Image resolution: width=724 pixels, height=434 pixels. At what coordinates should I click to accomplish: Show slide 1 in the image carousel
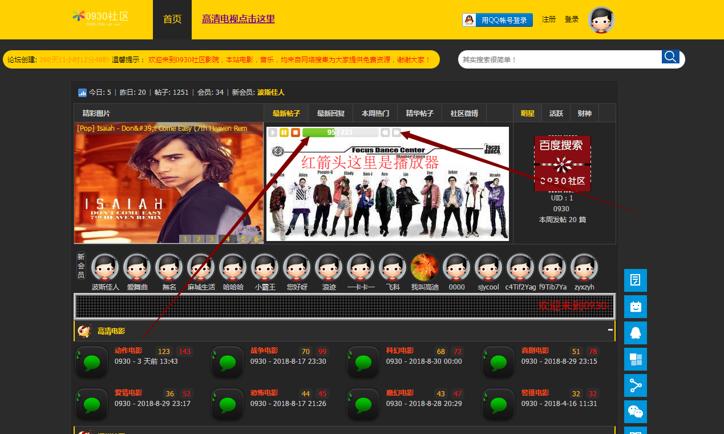(185, 239)
